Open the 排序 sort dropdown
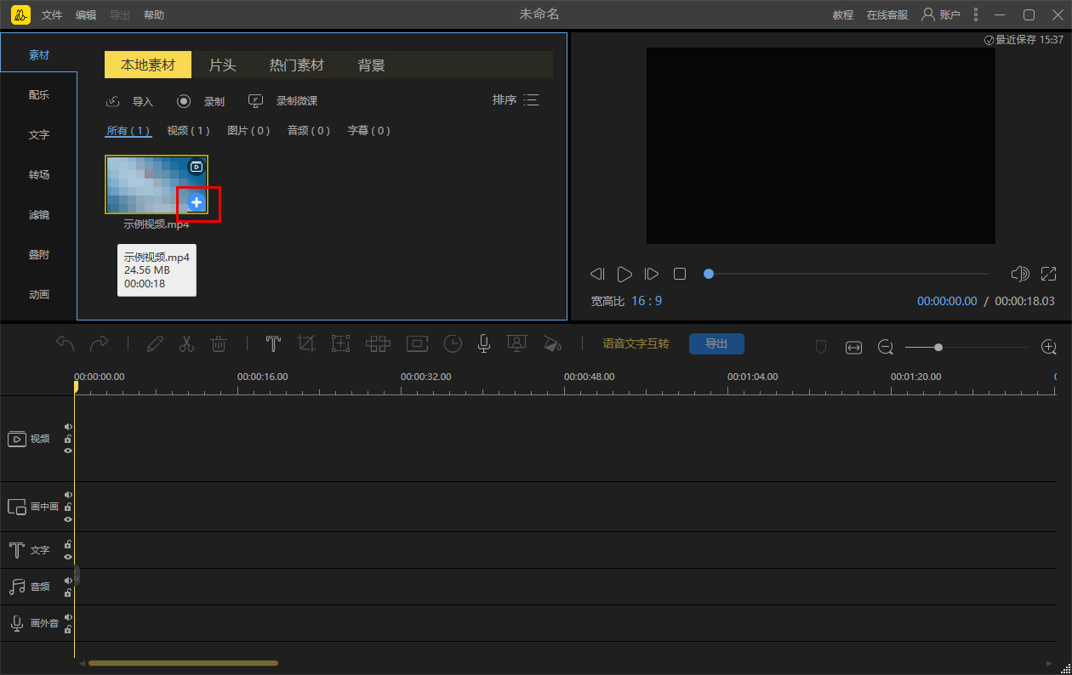Image resolution: width=1072 pixels, height=675 pixels. 516,100
